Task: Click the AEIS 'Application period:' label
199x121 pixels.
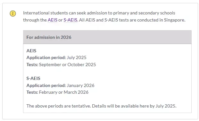Action: click(x=46, y=57)
